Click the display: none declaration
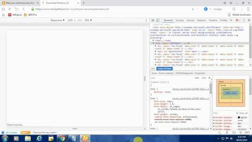Screen dimensions: 252x142 point(162,92)
